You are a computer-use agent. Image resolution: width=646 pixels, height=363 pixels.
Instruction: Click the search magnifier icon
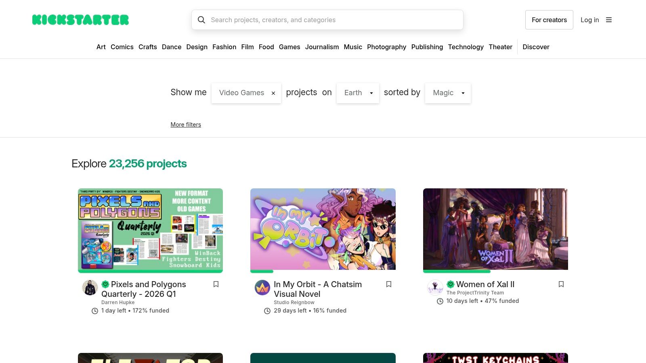[201, 20]
